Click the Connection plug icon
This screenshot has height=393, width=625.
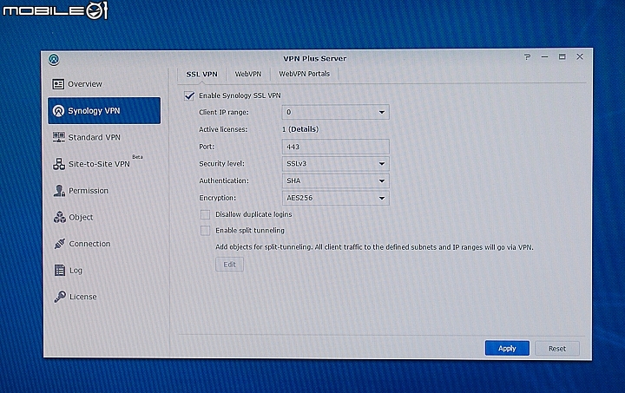(x=60, y=244)
